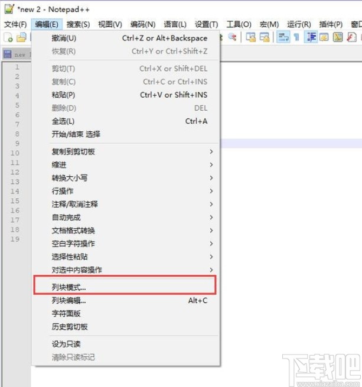Viewport: 362px width, 387px height.
Task: Expand the 自动完成 submenu arrow
Action: (211, 217)
